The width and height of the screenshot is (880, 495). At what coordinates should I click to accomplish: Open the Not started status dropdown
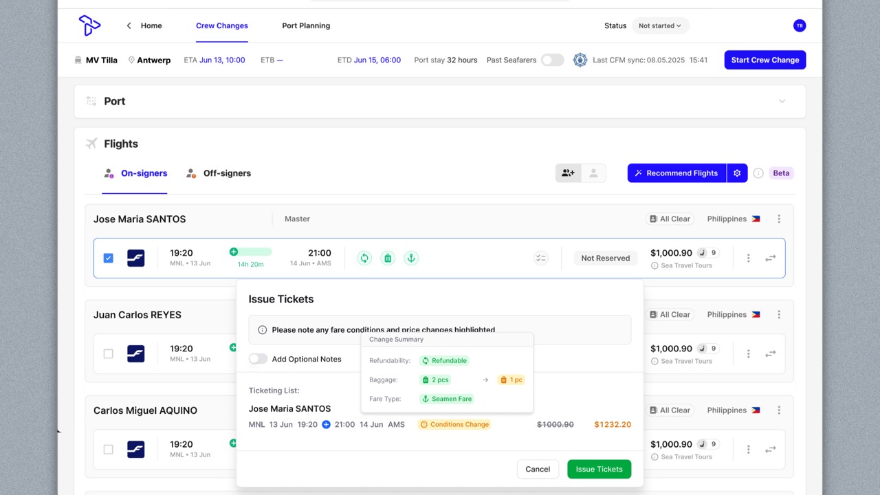pos(660,25)
